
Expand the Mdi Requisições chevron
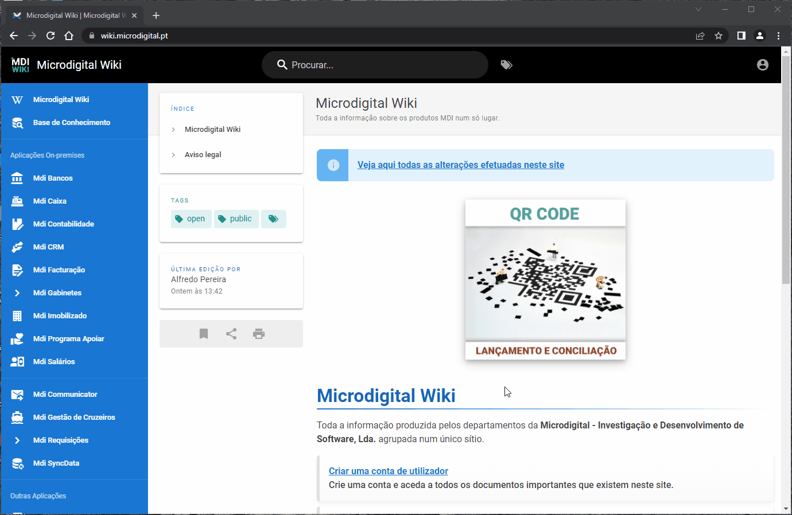(17, 440)
